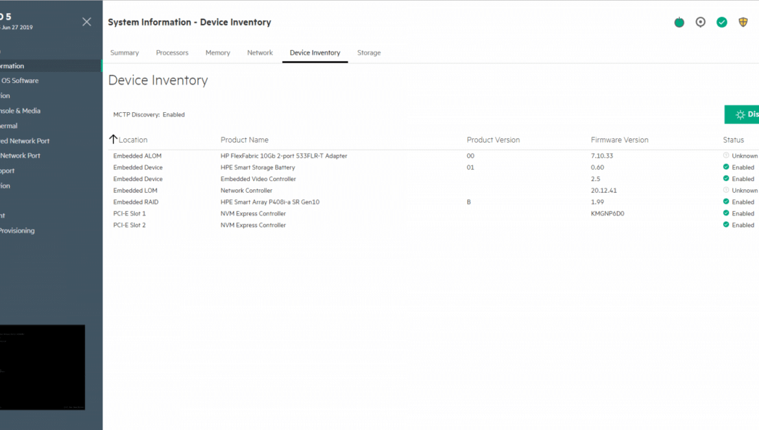Viewport: 759px width, 430px height.
Task: Click firmware version 7.10.33
Action: point(601,156)
